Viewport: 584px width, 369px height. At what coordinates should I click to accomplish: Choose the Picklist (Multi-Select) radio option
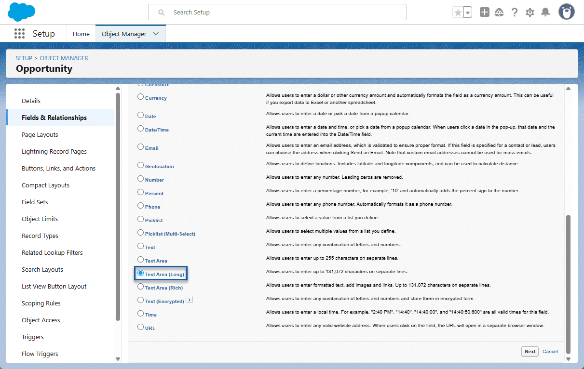point(141,233)
